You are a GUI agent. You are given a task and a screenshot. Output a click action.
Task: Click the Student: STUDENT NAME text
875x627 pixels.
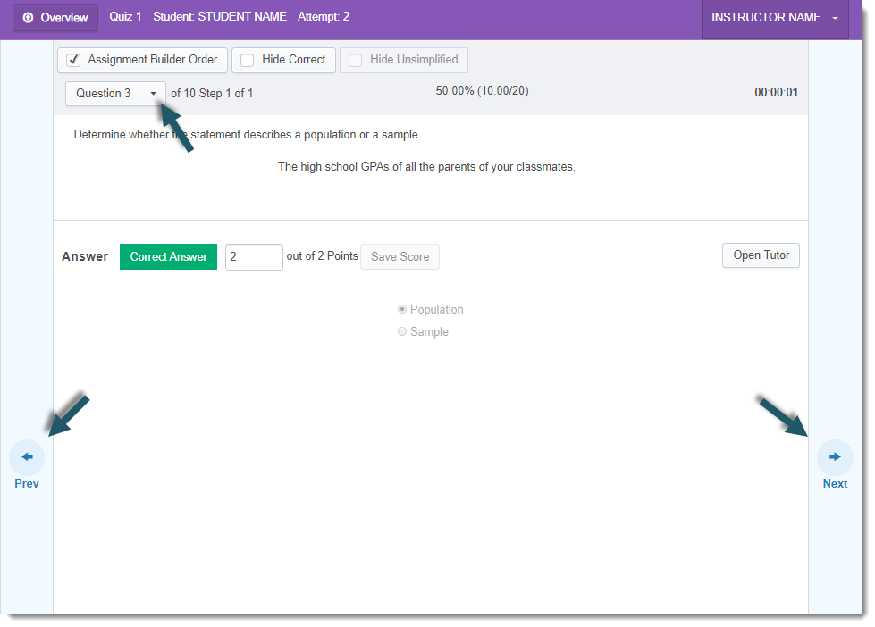point(220,17)
